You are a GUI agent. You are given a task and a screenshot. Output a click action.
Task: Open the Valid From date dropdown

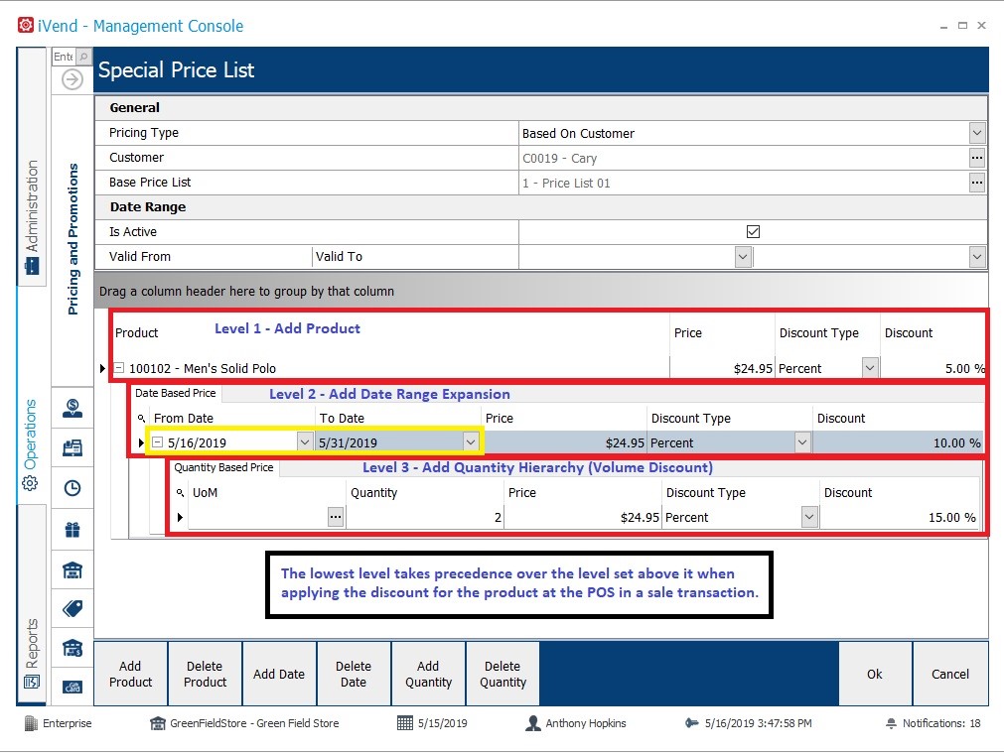(742, 257)
